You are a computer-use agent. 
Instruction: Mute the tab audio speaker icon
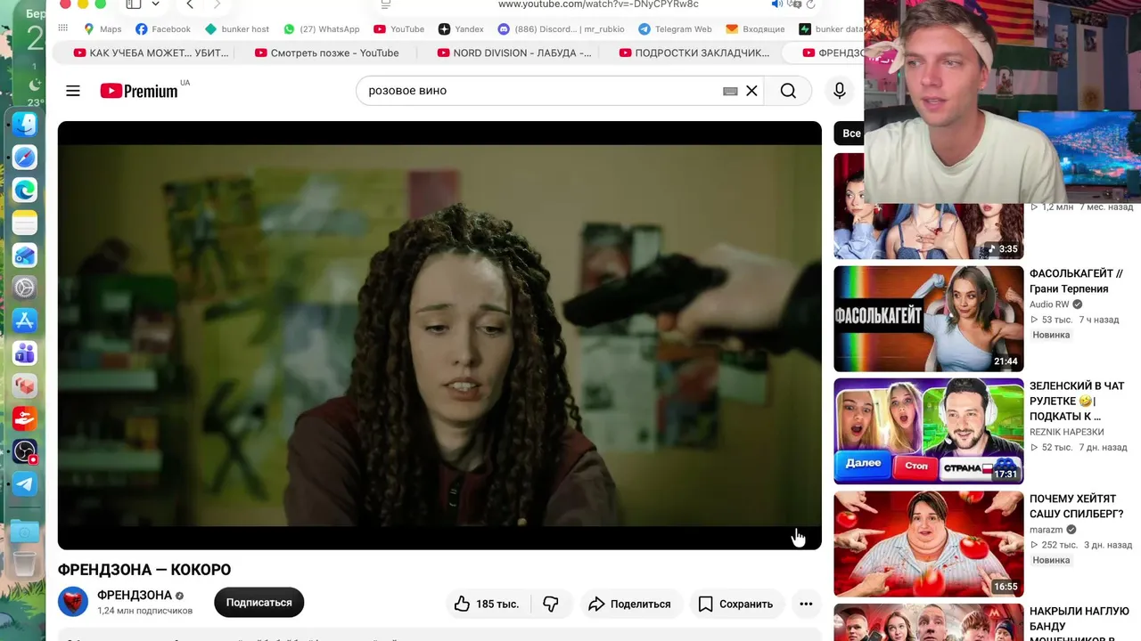777,4
